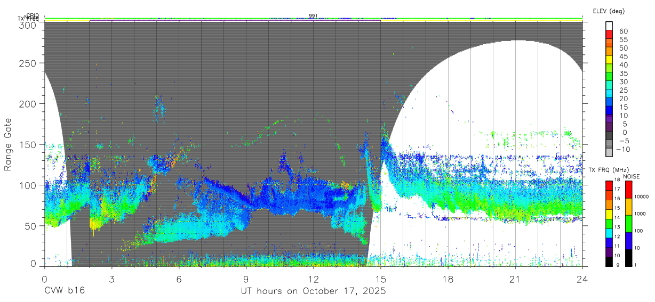Click the 'Range Gate' vertical axis title
The height and width of the screenshot is (302, 655).
click(x=8, y=144)
